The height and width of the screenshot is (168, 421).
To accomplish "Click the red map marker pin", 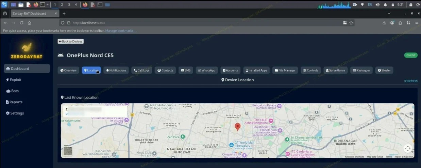I will pyautogui.click(x=238, y=127).
